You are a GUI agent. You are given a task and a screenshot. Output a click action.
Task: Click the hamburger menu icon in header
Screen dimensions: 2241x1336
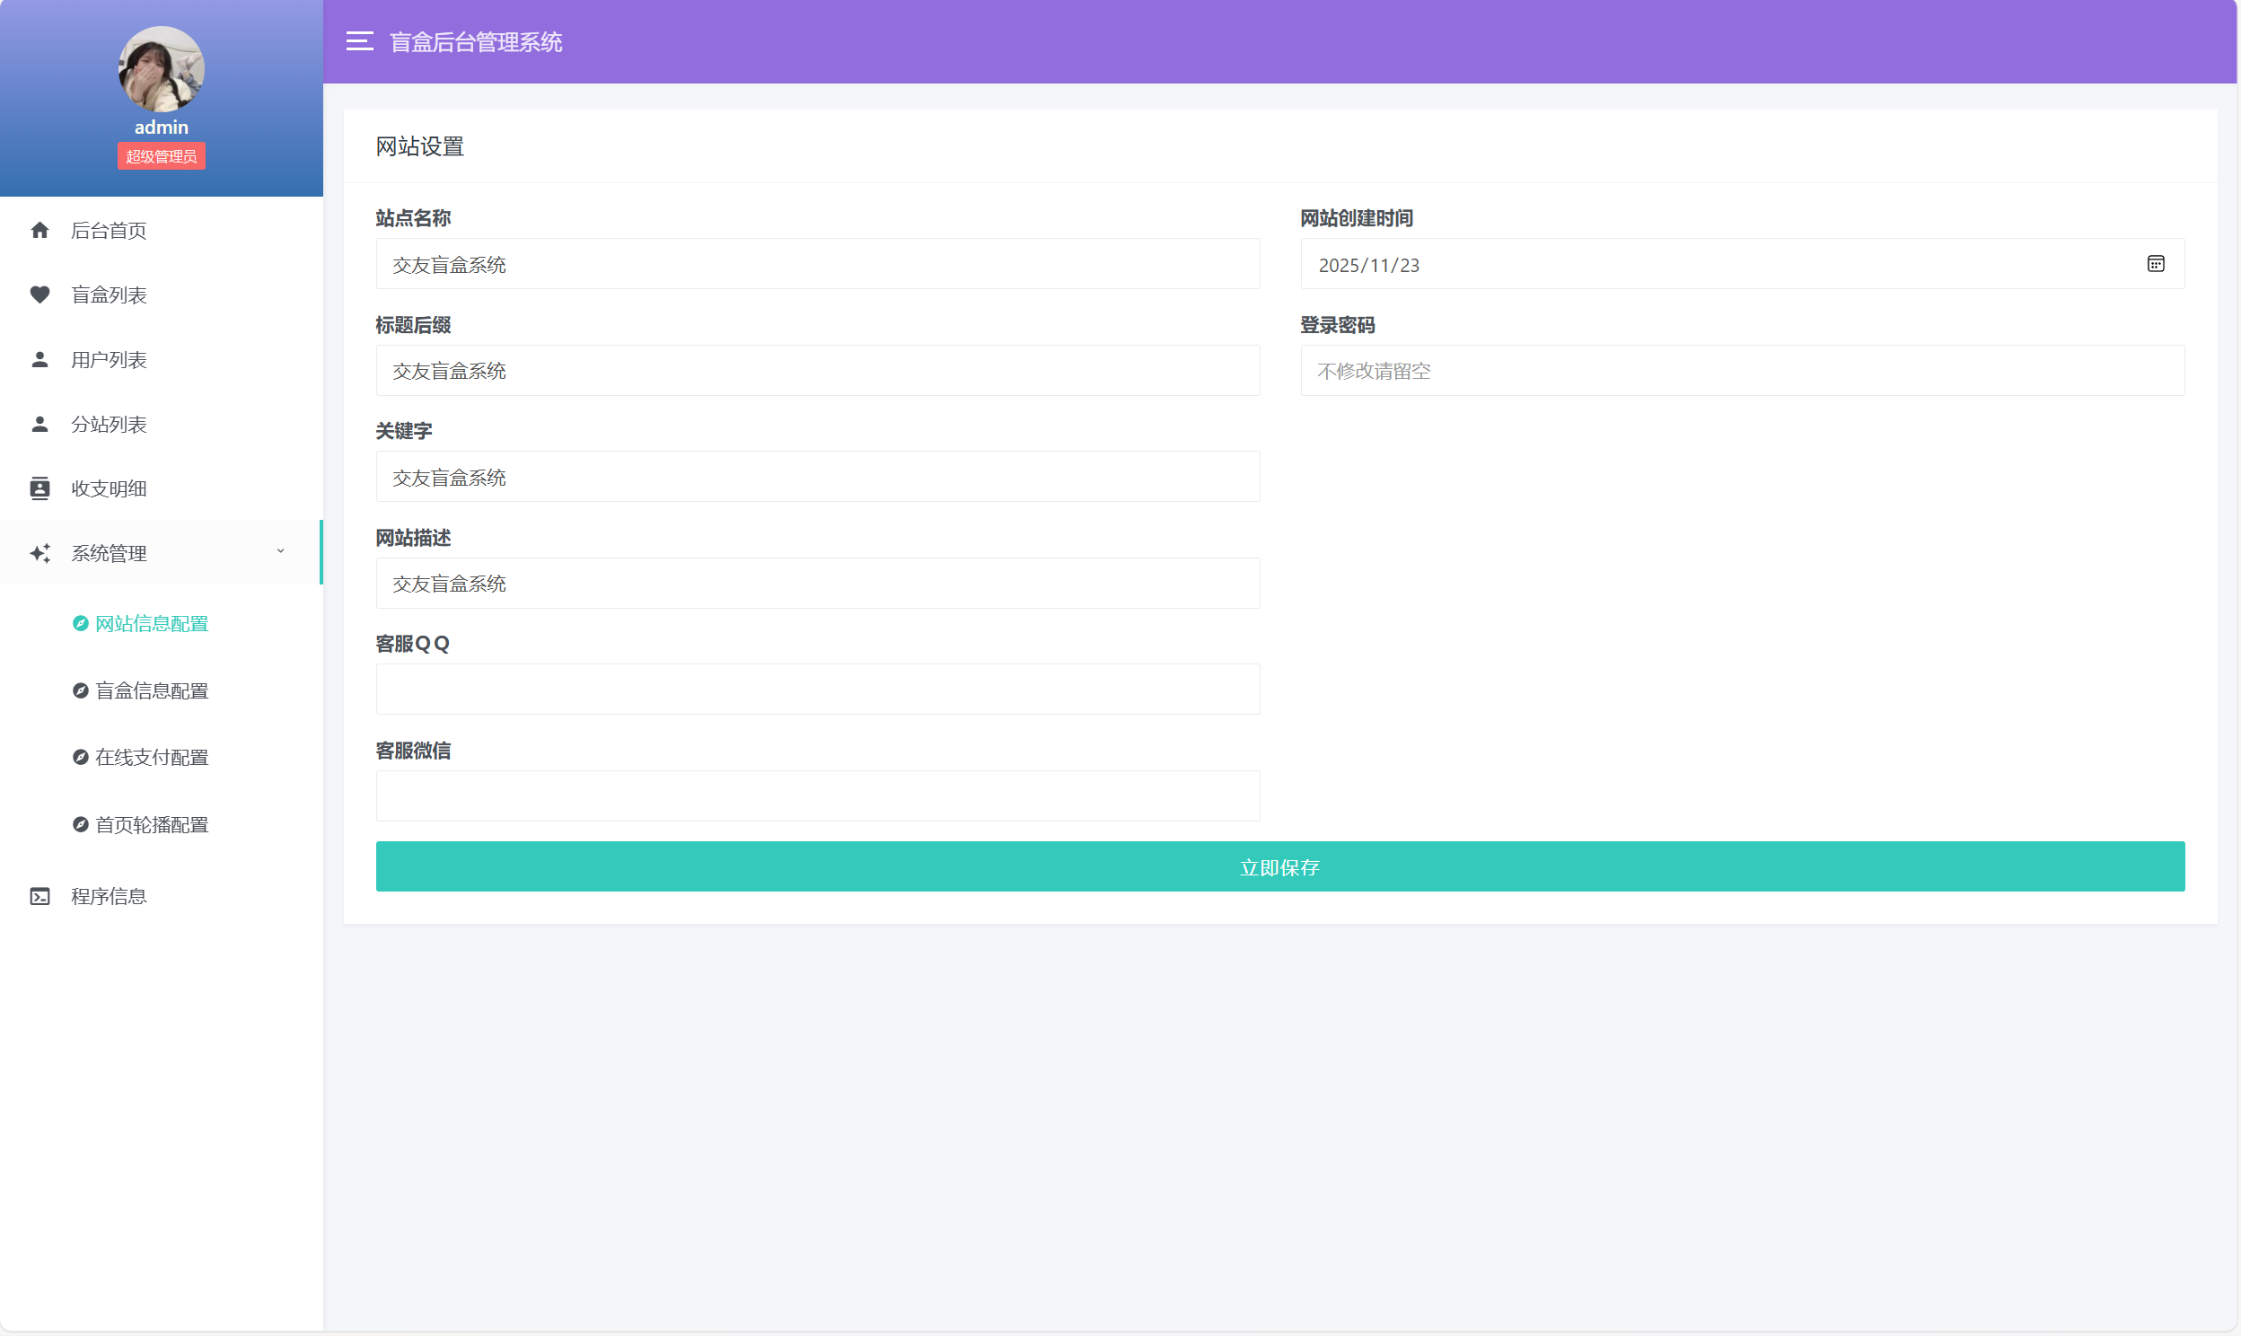coord(359,41)
